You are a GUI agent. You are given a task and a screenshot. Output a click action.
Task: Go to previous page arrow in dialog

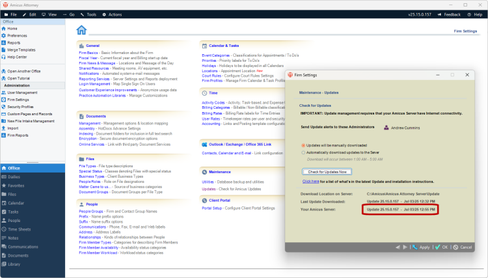(398, 247)
